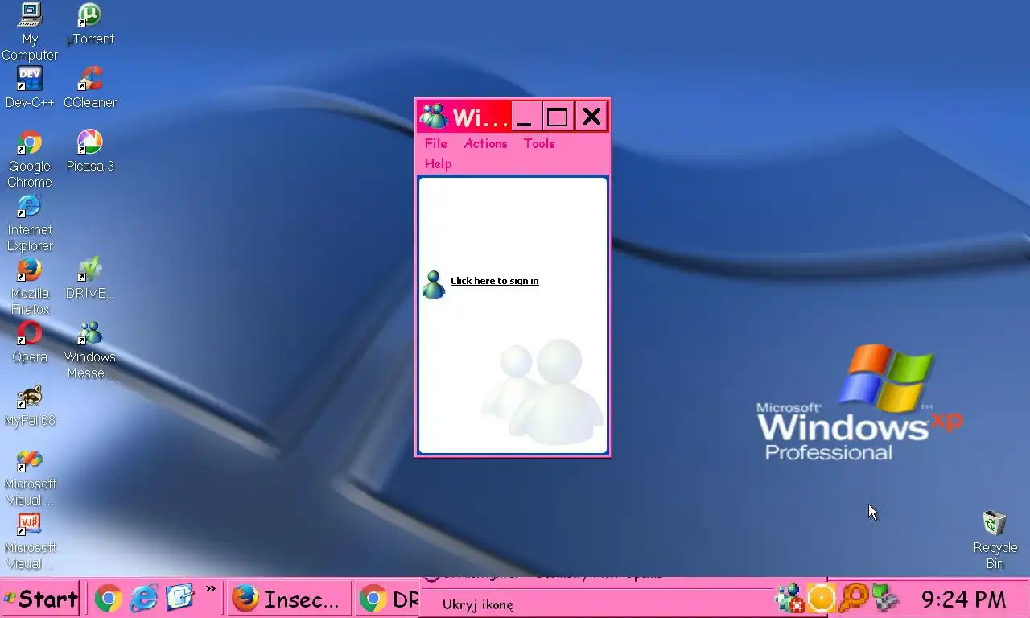The height and width of the screenshot is (618, 1030).
Task: Click the orange key tray icon
Action: click(854, 598)
